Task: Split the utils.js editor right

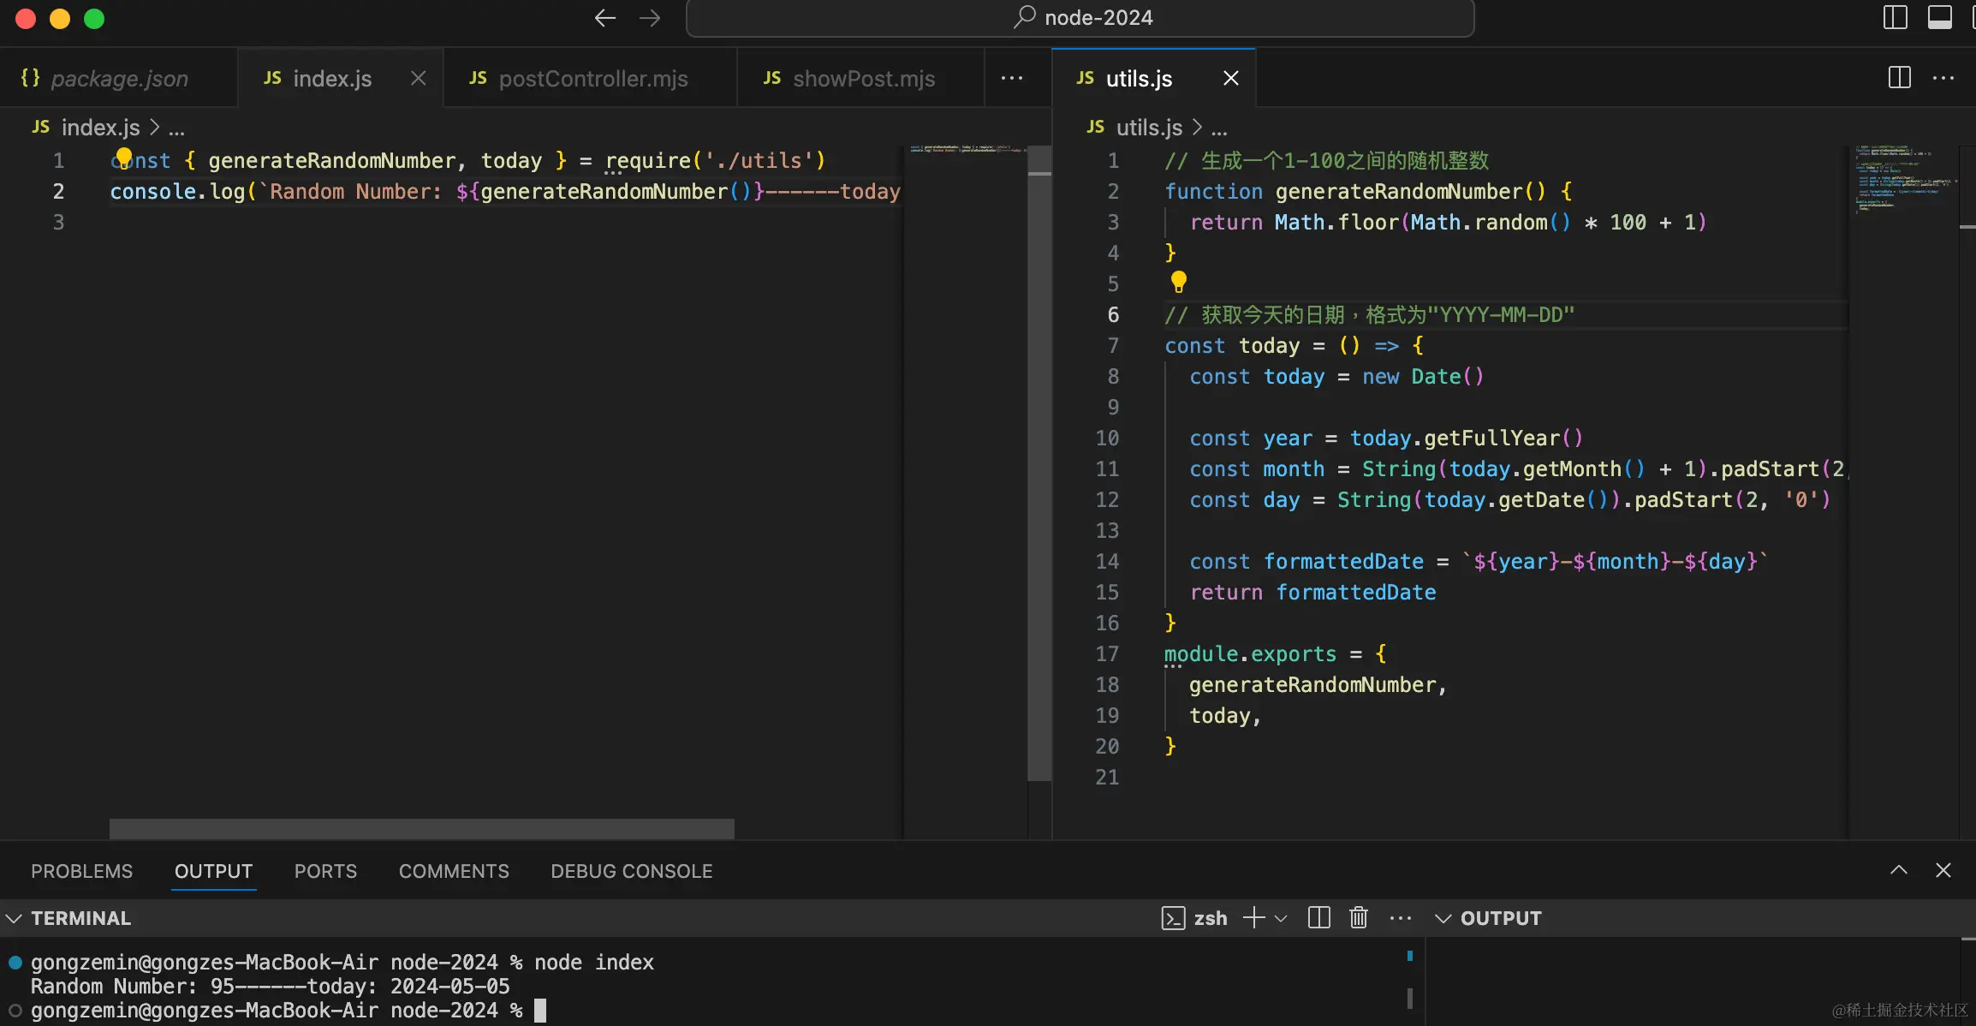Action: pos(1899,78)
